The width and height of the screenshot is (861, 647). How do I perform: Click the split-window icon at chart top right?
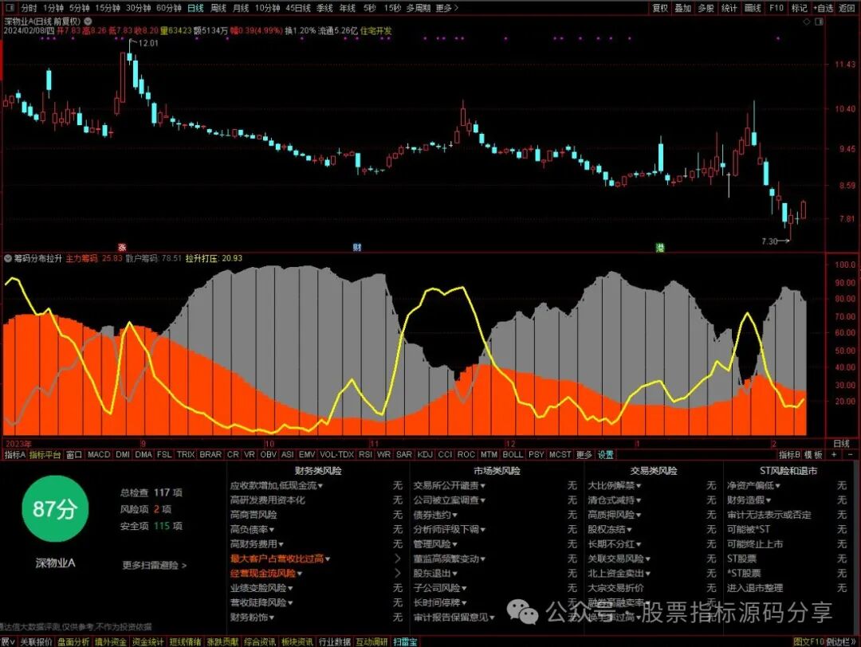pos(820,22)
